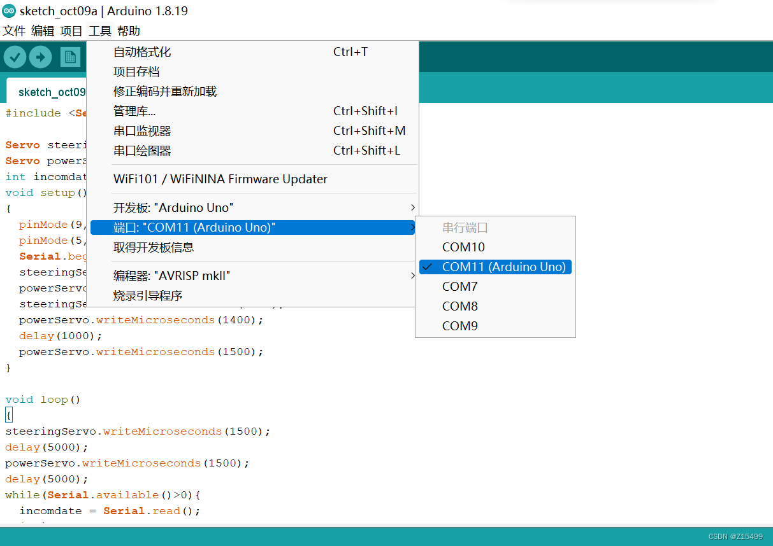This screenshot has width=773, height=546.
Task: Open 管理库... from the menu
Action: point(252,111)
